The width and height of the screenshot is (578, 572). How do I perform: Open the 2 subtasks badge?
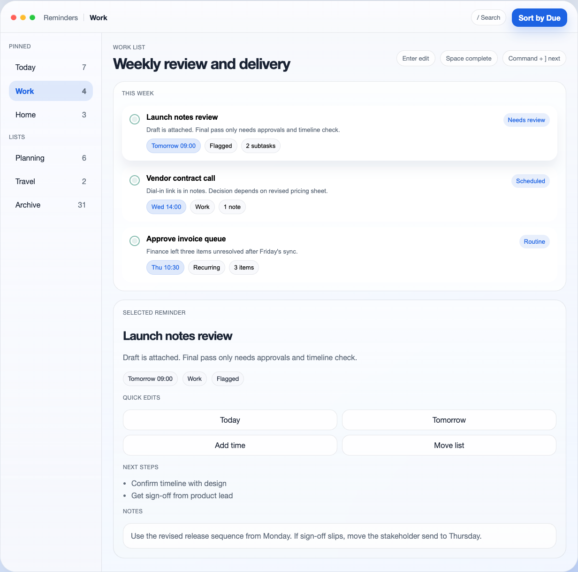point(260,146)
